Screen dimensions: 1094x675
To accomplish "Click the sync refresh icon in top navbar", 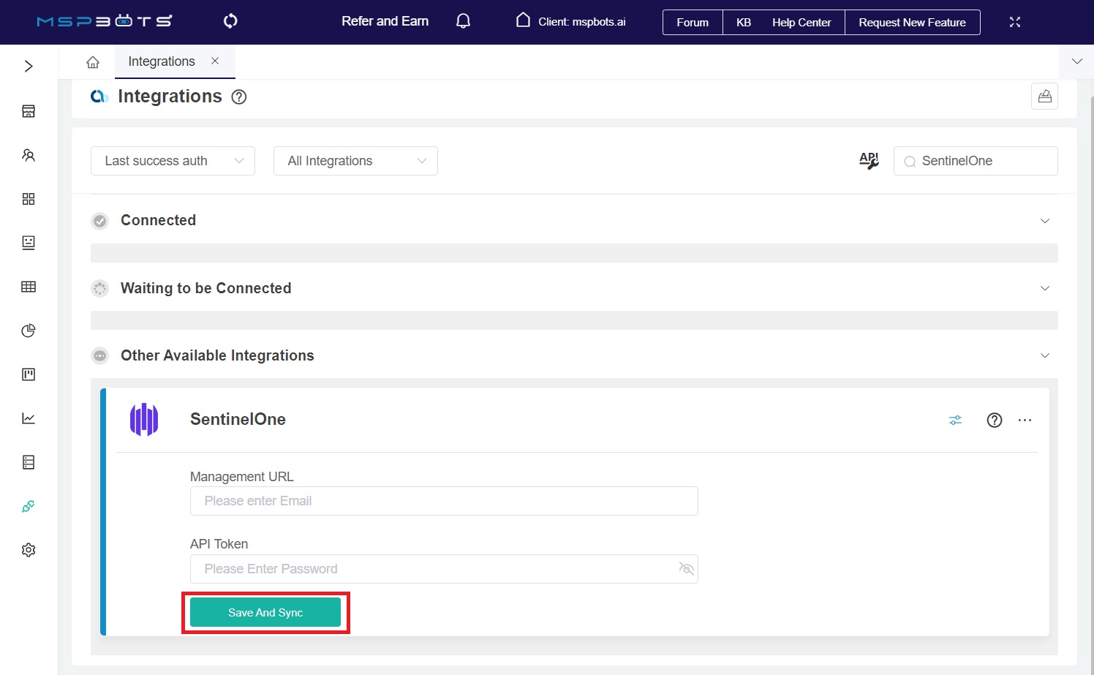I will click(230, 21).
